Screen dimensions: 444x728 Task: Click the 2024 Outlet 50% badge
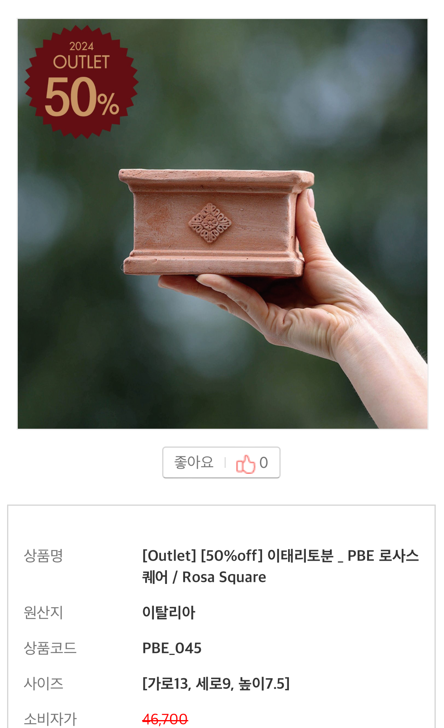(x=81, y=82)
